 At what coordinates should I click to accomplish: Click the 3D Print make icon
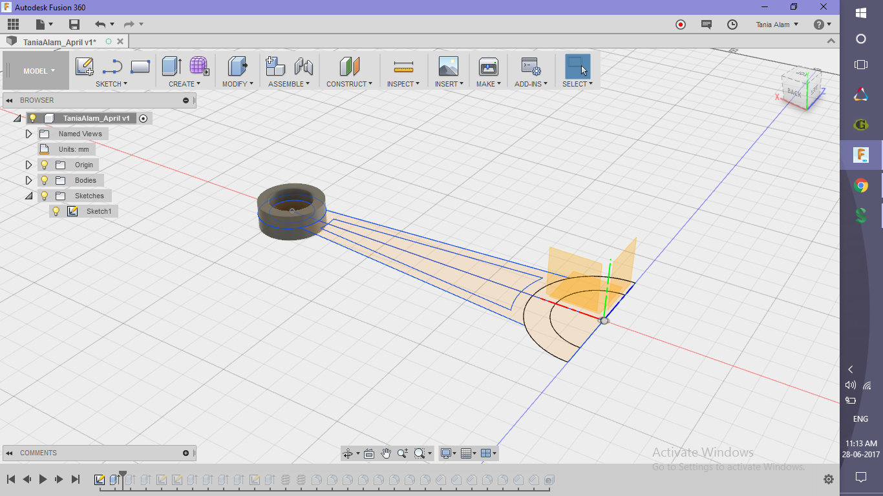pyautogui.click(x=488, y=67)
